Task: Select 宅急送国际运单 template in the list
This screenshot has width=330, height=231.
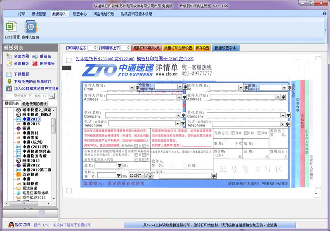Action: pos(35,193)
